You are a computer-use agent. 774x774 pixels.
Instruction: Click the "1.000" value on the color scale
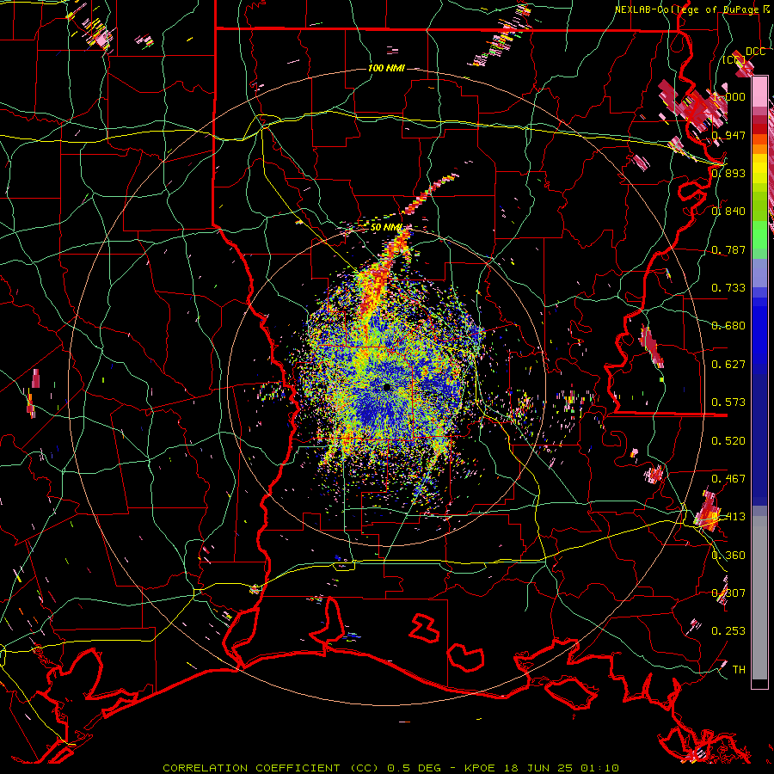pos(728,96)
